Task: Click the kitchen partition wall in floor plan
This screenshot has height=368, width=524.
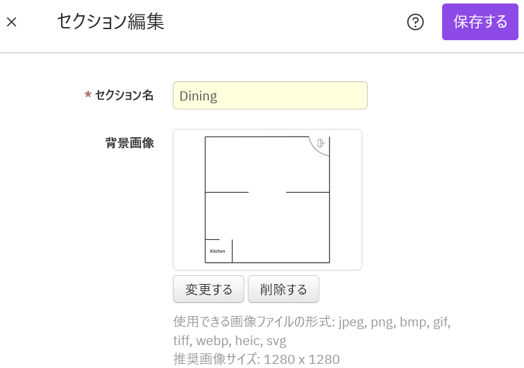Action: (232, 250)
